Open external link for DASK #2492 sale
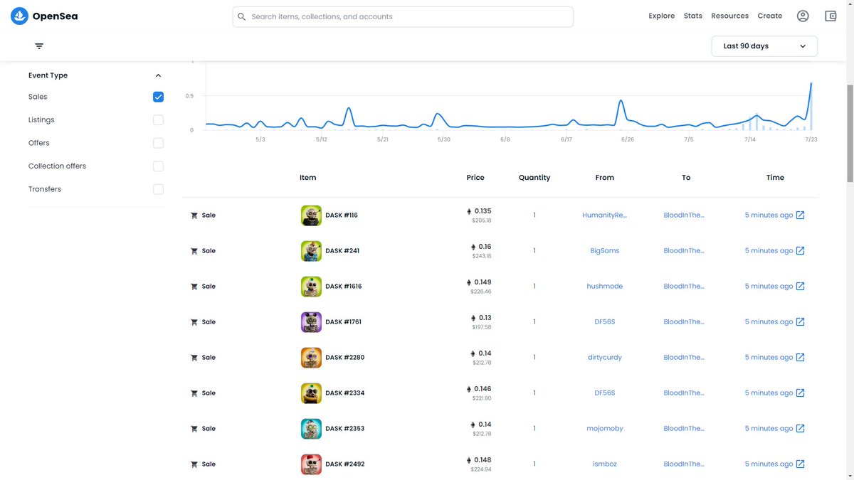 pyautogui.click(x=800, y=464)
